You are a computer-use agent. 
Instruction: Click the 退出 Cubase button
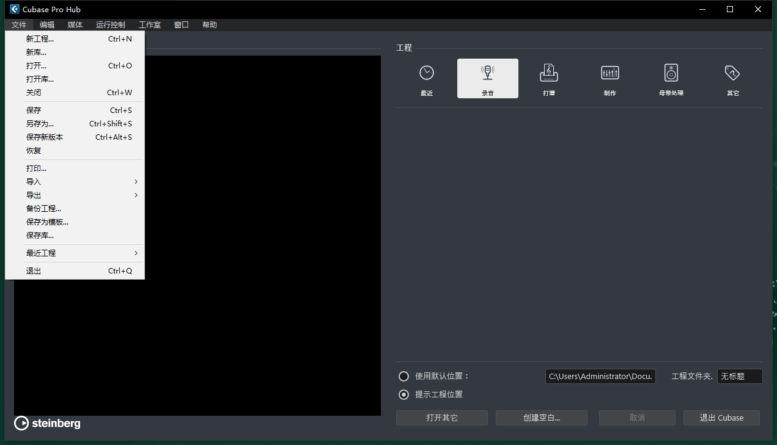click(721, 418)
